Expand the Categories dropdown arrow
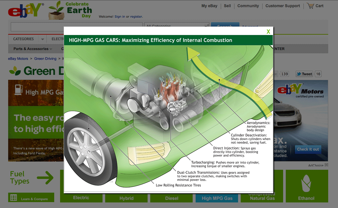 pyautogui.click(x=42, y=39)
